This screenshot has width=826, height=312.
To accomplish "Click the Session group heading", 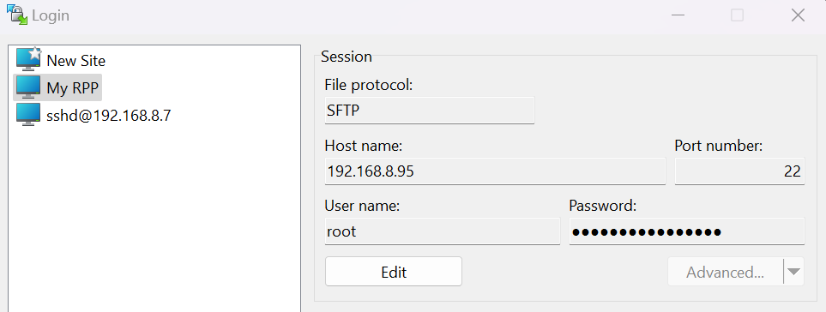I will coord(347,57).
